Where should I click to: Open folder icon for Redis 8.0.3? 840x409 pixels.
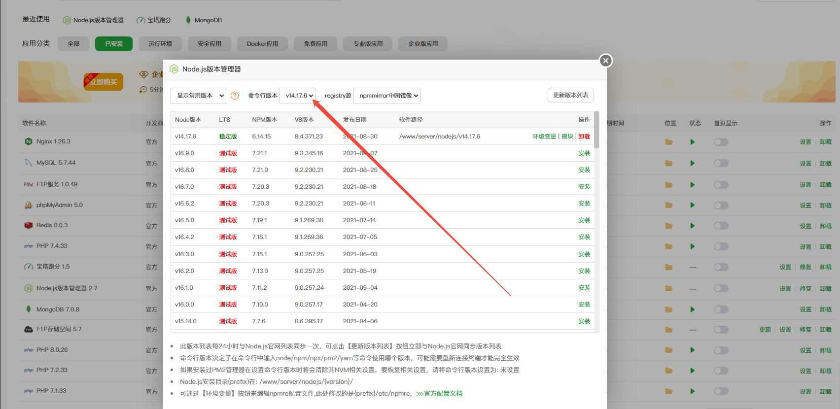coord(668,226)
